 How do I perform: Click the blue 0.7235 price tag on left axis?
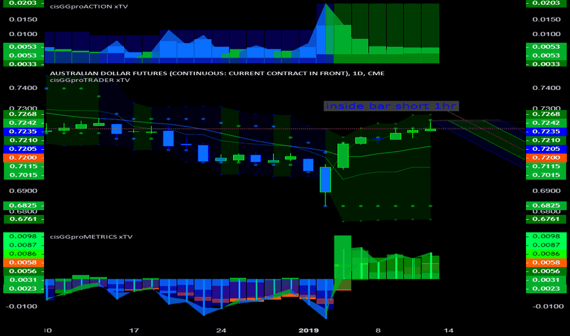[x=24, y=131]
